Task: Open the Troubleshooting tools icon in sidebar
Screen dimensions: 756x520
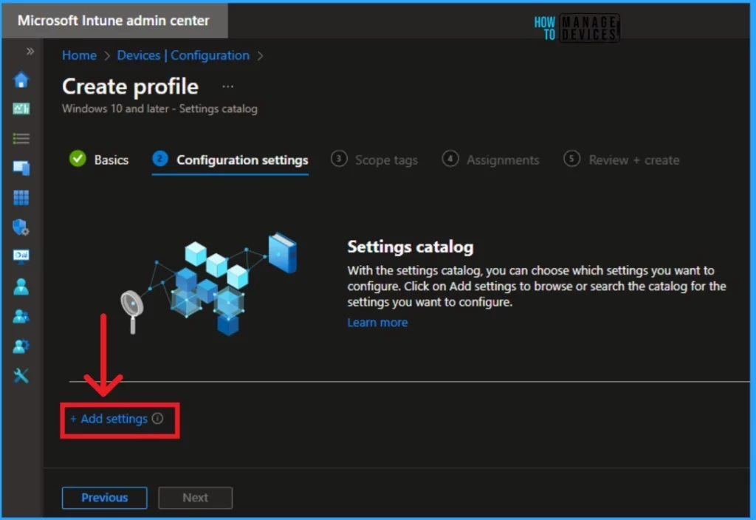Action: (x=21, y=375)
